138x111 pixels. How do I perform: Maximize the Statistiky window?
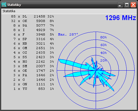(127, 5)
